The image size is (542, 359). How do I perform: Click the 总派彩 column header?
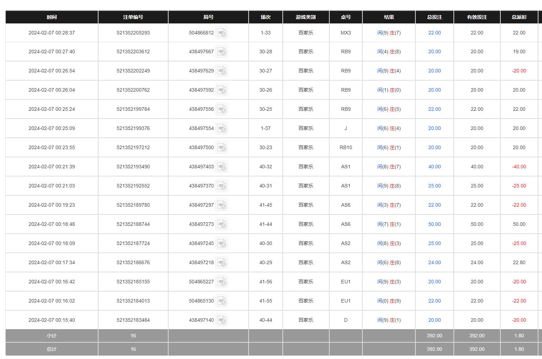pos(519,17)
